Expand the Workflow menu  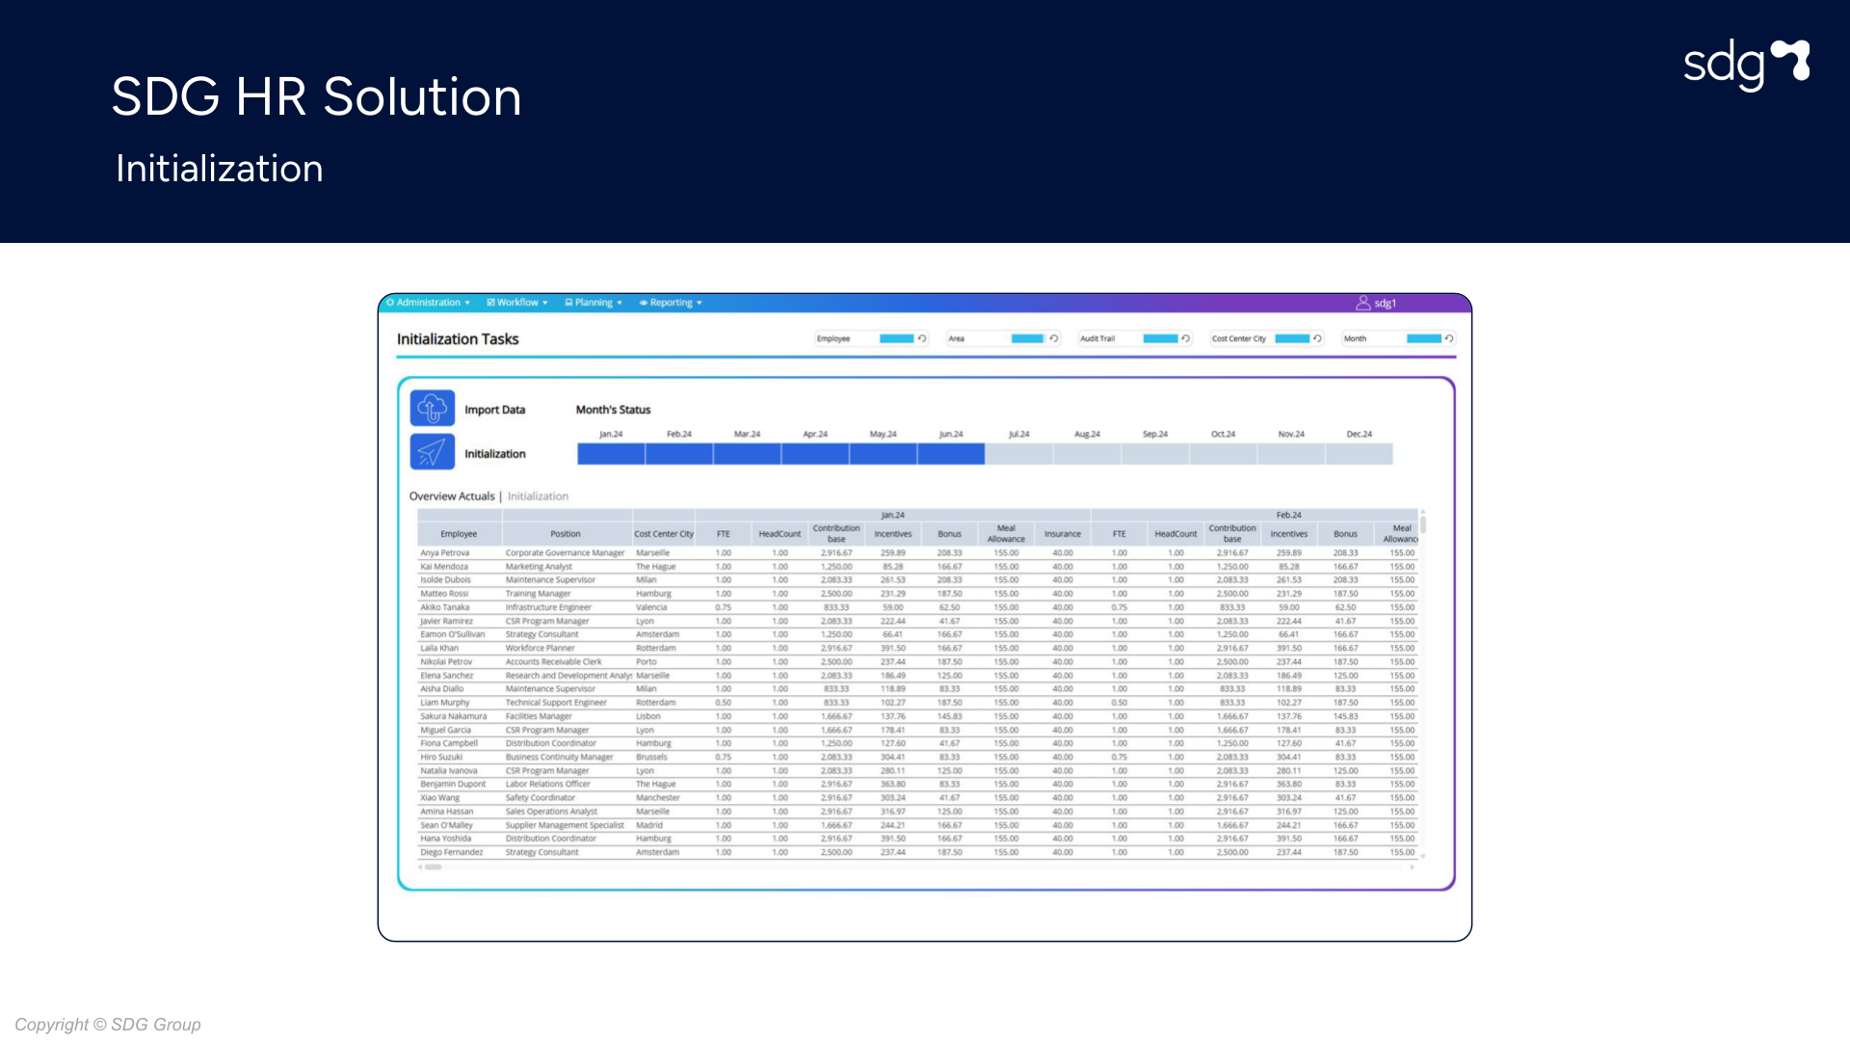tap(517, 303)
